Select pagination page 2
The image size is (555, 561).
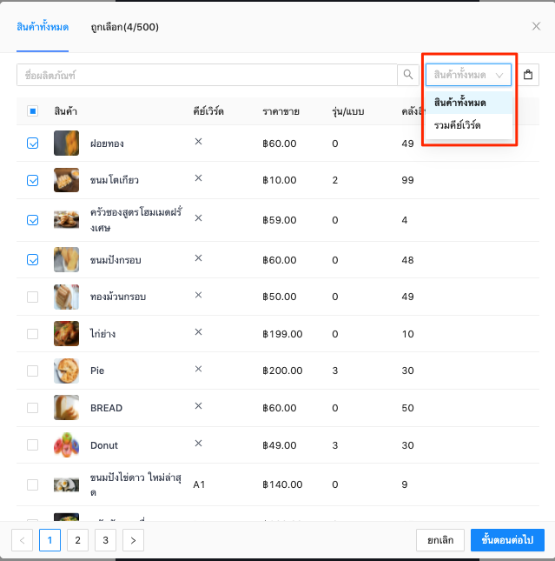click(77, 540)
